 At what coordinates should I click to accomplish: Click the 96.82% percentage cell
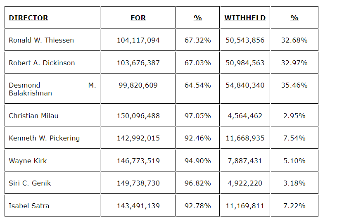198,183
